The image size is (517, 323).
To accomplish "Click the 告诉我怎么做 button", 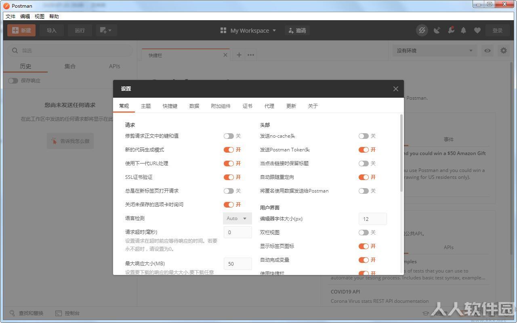I will 70,141.
